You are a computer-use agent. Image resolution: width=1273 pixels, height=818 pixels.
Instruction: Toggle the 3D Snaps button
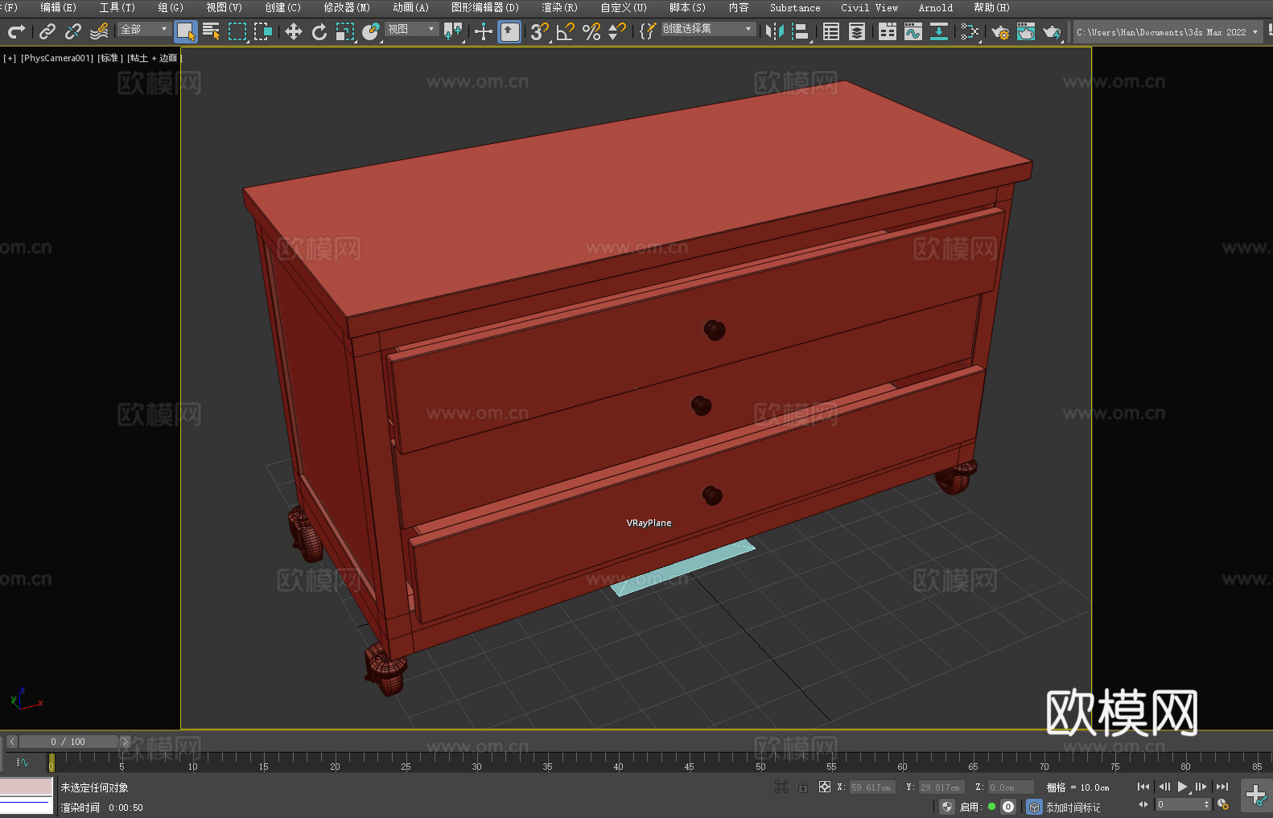click(x=540, y=31)
